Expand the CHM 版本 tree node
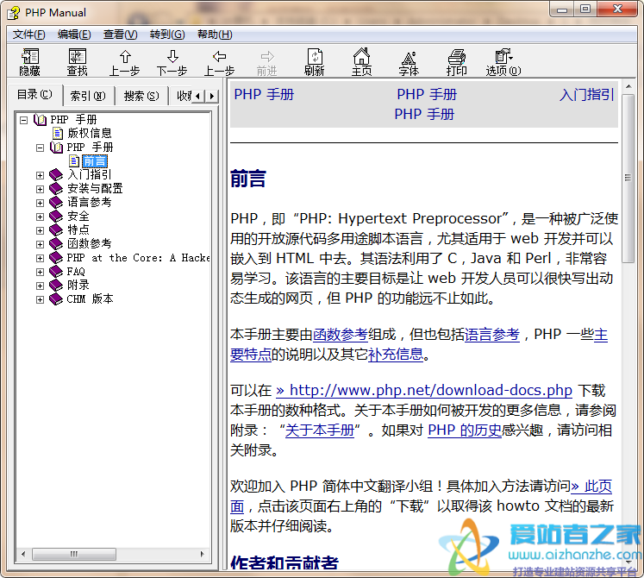The height and width of the screenshot is (578, 644). [40, 299]
